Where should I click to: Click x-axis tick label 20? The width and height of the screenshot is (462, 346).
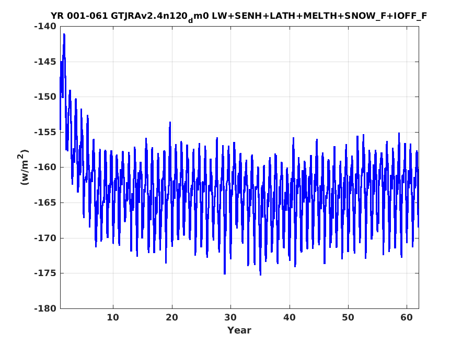tap(172, 317)
